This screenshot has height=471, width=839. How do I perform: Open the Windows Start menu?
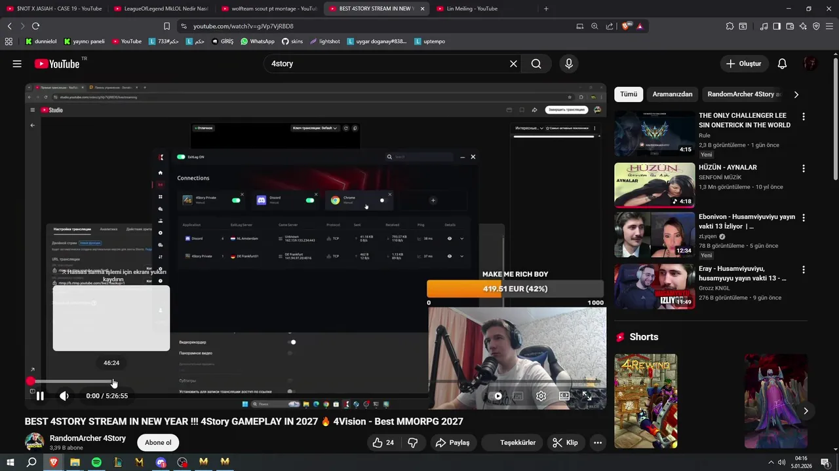tap(10, 462)
